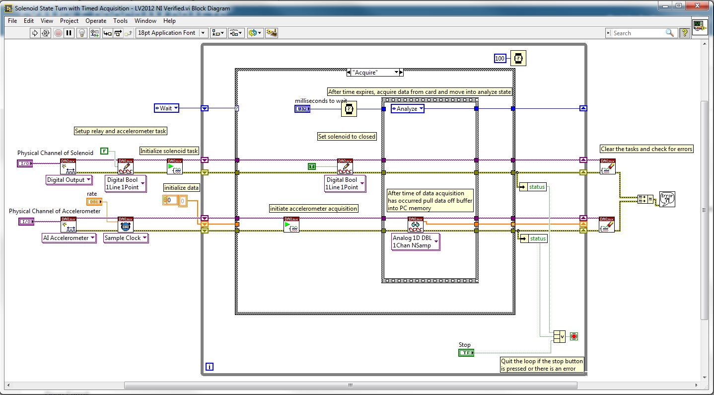Toggle Highlight Execution light bulb

click(x=82, y=33)
